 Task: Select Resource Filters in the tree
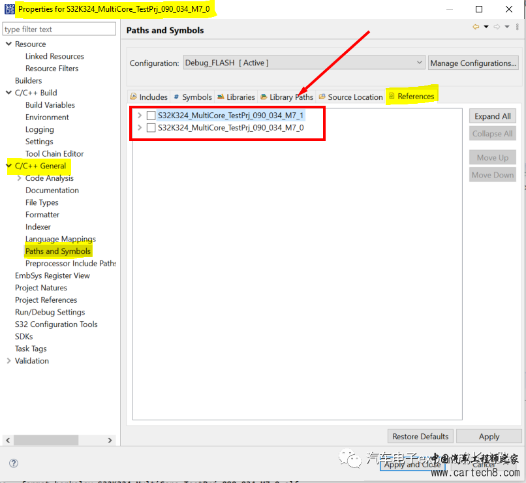tap(52, 69)
